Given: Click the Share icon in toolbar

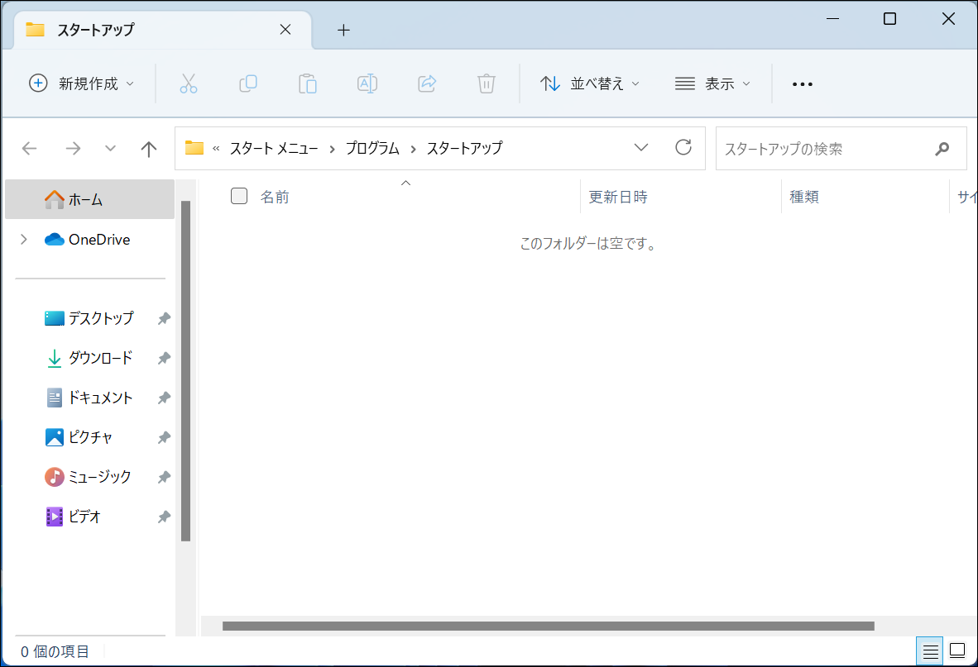Looking at the screenshot, I should coord(427,83).
